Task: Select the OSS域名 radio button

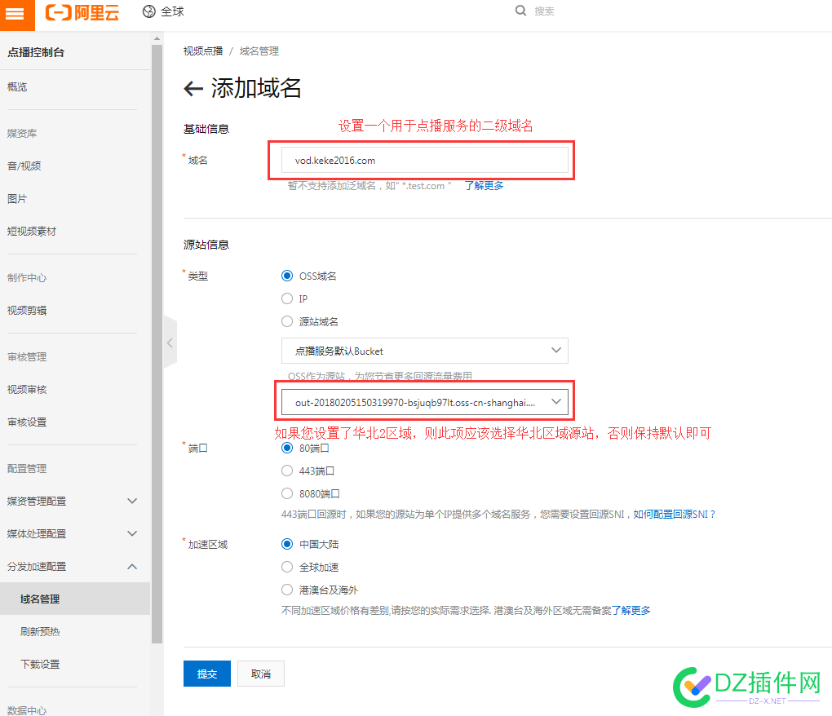Action: 287,276
